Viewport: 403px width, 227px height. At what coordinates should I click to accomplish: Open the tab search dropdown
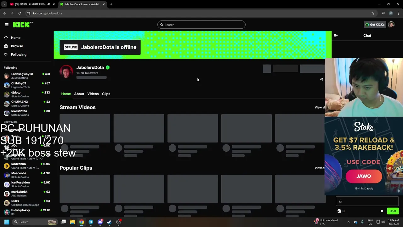(4, 4)
